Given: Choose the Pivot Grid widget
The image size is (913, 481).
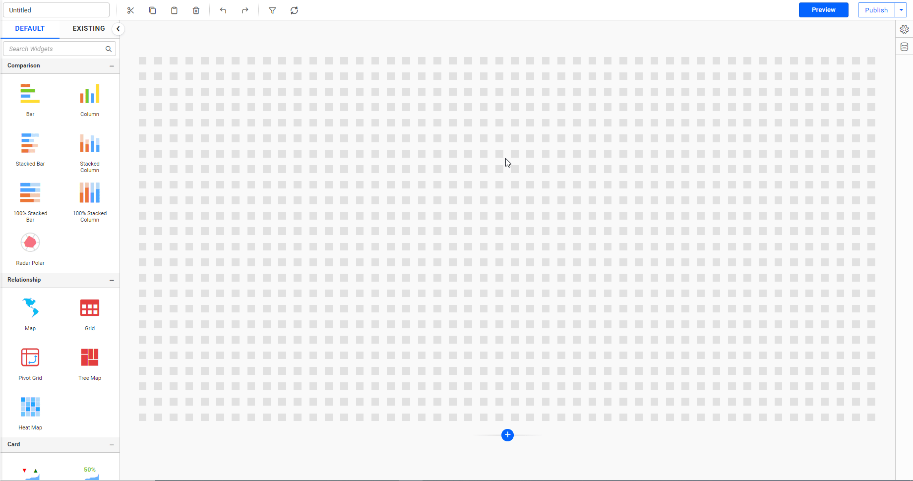Looking at the screenshot, I should click(x=30, y=363).
